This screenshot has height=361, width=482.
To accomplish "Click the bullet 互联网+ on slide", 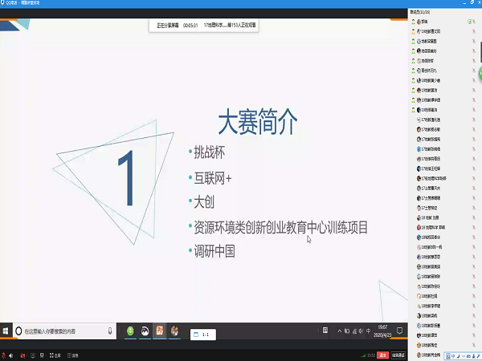I will tap(213, 178).
